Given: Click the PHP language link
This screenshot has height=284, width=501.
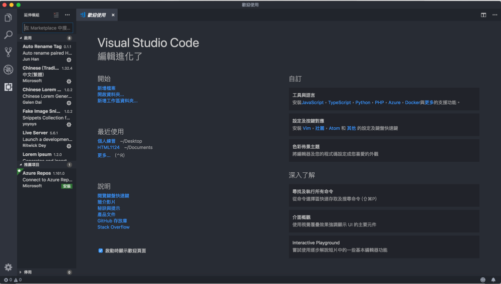Looking at the screenshot, I should pos(379,103).
